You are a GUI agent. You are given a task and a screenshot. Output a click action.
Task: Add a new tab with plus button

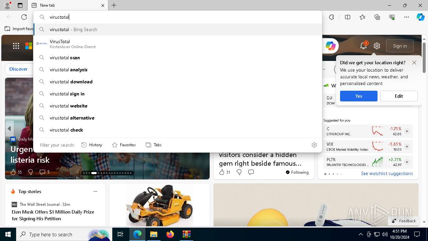point(114,5)
